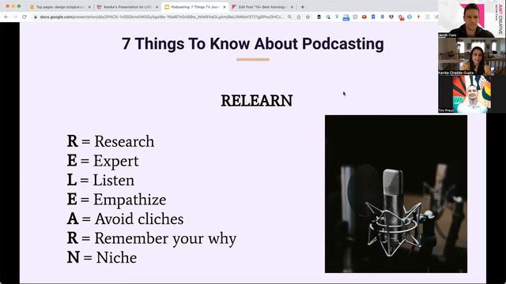This screenshot has width=506, height=284.
Task: Click the red rectangular extension icon
Action: (364, 17)
